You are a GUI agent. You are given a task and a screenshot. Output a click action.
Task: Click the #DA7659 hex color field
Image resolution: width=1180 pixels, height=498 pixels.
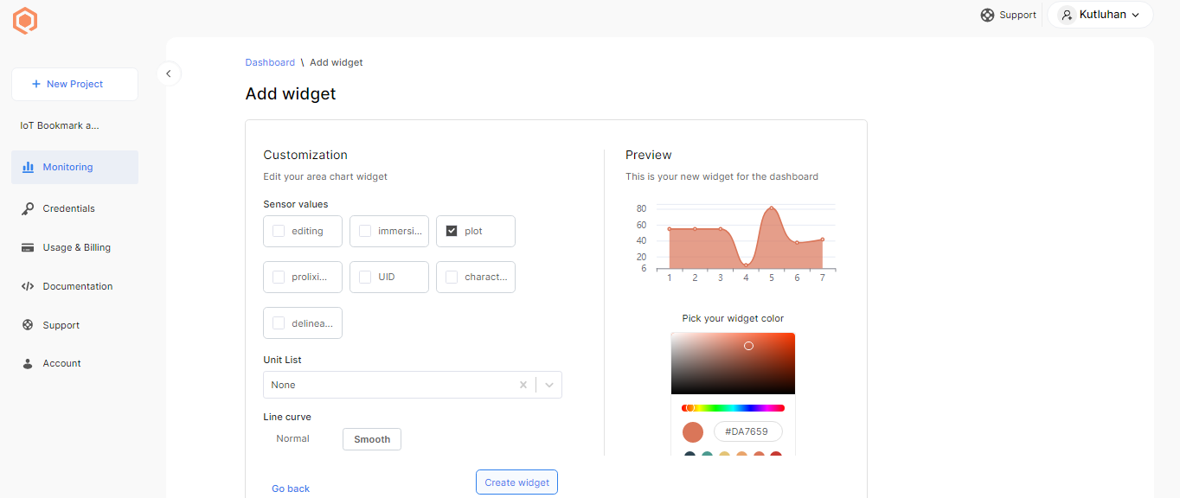click(x=747, y=431)
